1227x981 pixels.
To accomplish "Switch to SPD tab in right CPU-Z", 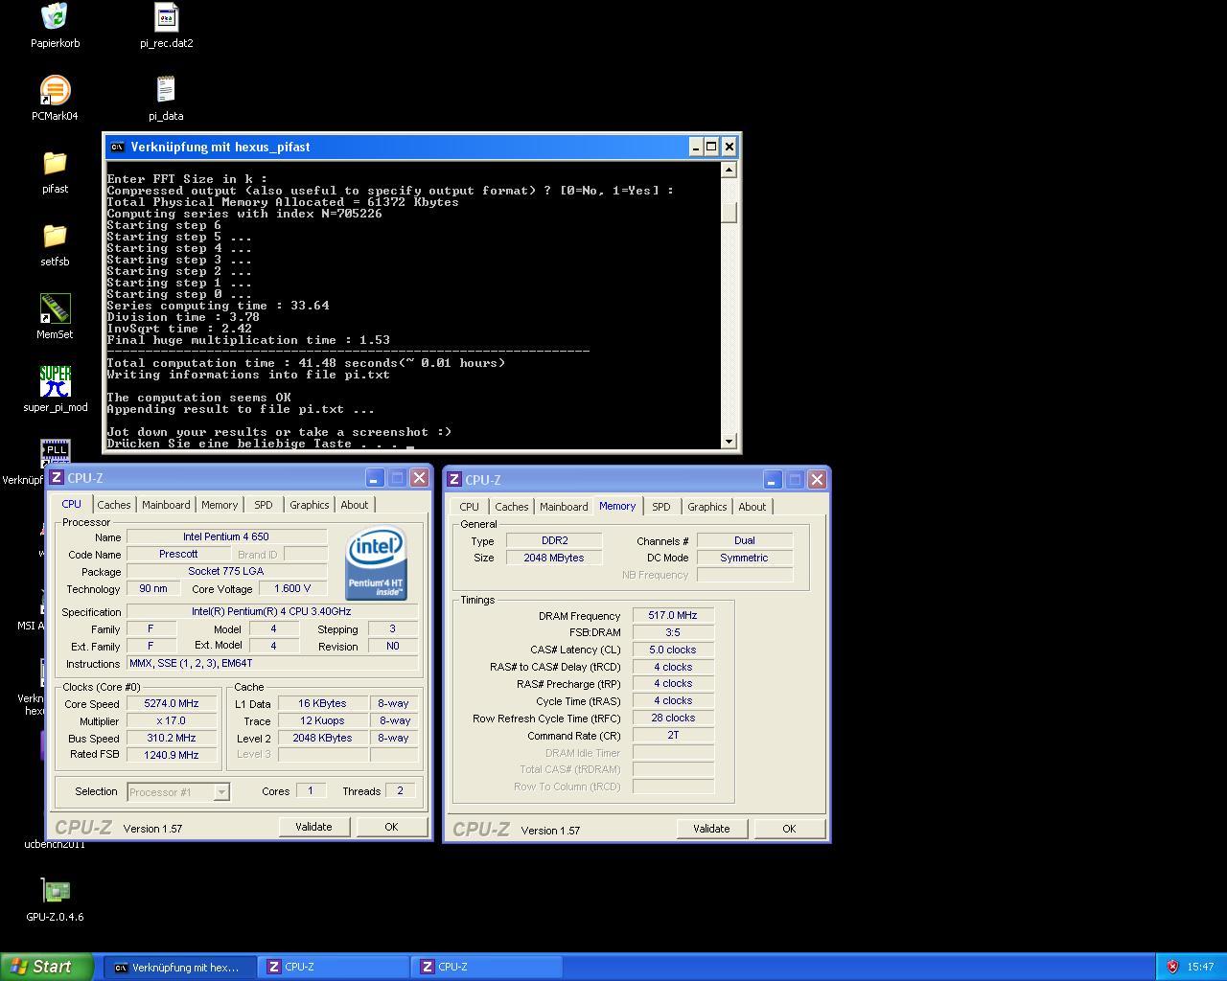I will (661, 507).
